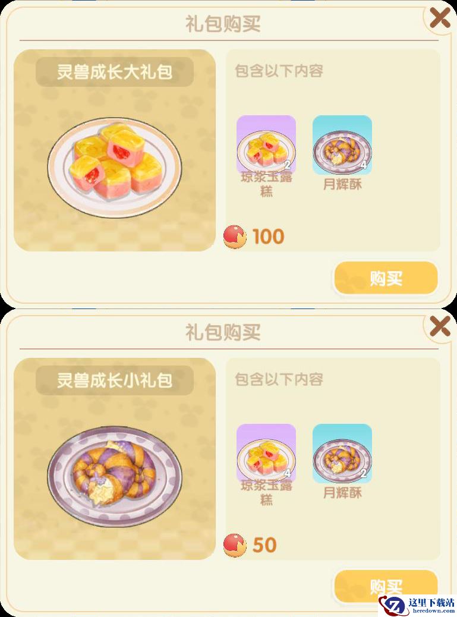Click the 灵兽成长大礼包 name banner
Viewport: 457px width, 617px height.
click(x=115, y=72)
